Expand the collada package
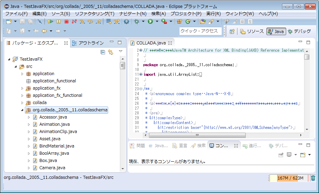The height and width of the screenshot is (193, 319). pos(22,103)
